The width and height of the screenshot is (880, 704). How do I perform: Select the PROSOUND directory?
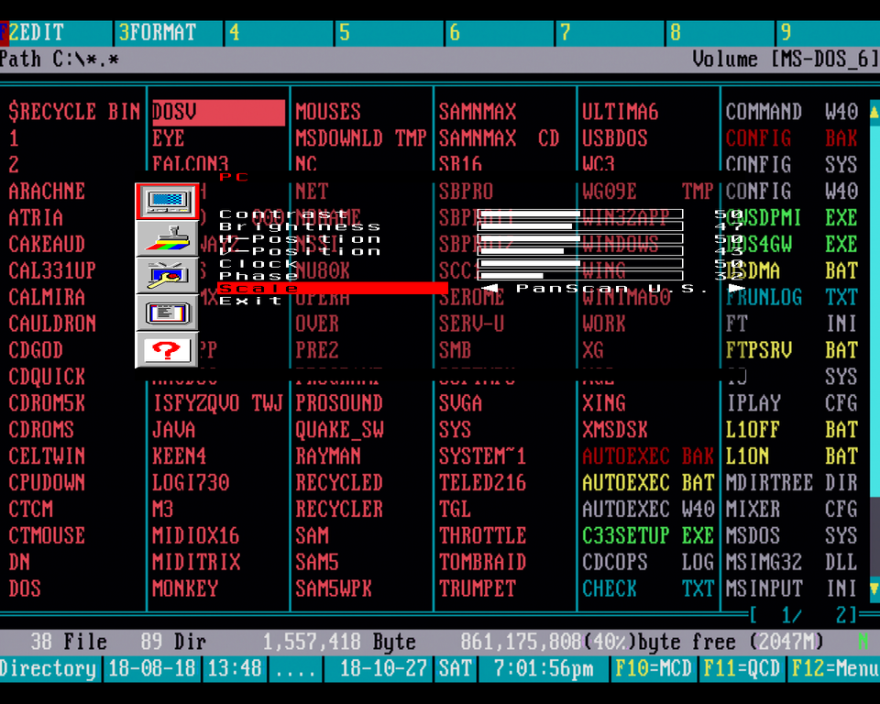click(339, 403)
